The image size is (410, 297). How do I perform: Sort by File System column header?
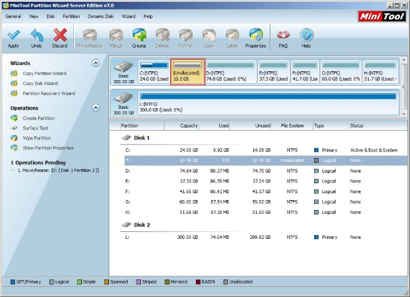click(x=292, y=126)
